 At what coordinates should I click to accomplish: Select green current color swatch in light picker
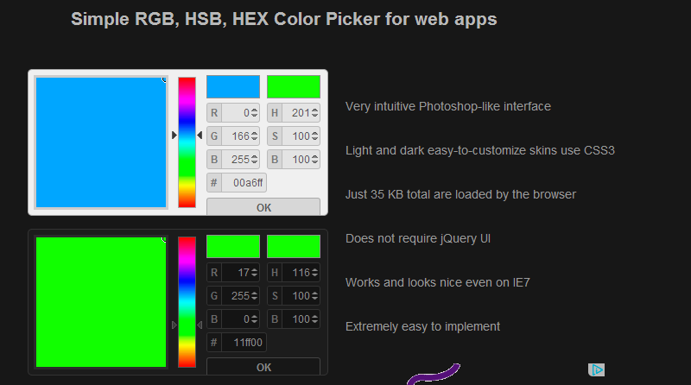[x=294, y=86]
